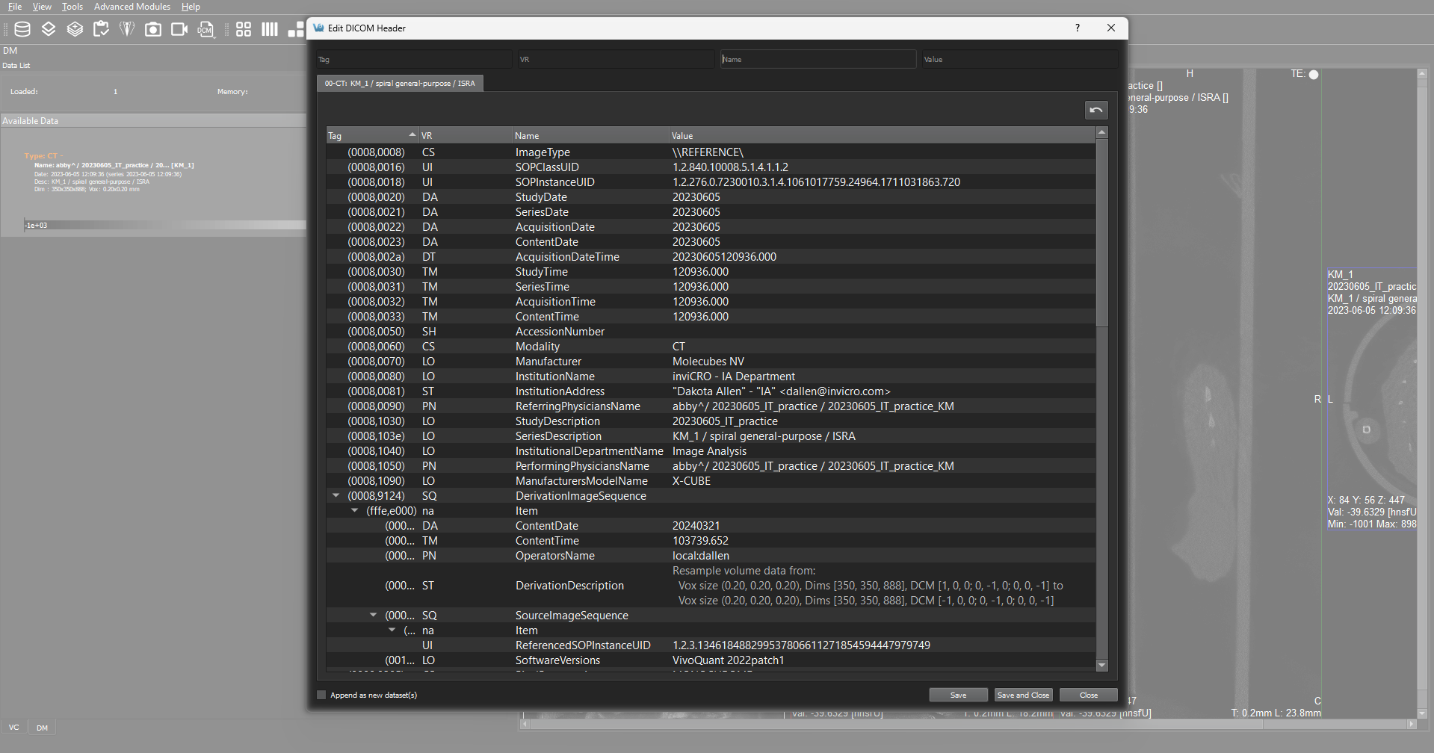
Task: Select the AcquisitionDateTime value
Action: pos(724,257)
